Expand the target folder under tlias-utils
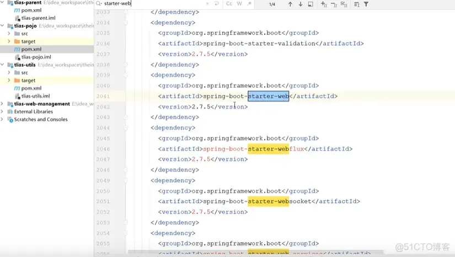This screenshot has height=257, width=455. 9,81
